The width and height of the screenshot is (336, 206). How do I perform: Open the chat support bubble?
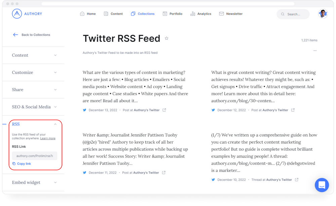(x=322, y=185)
